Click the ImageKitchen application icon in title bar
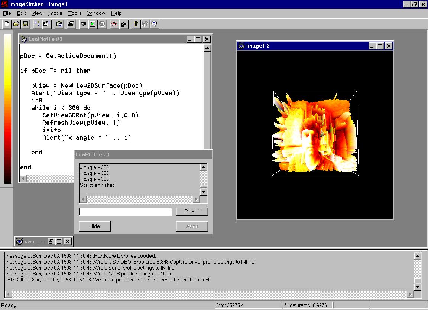 [4, 4]
